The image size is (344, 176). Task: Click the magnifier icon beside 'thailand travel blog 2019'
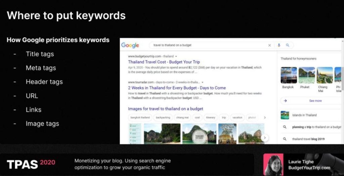pyautogui.click(x=285, y=139)
